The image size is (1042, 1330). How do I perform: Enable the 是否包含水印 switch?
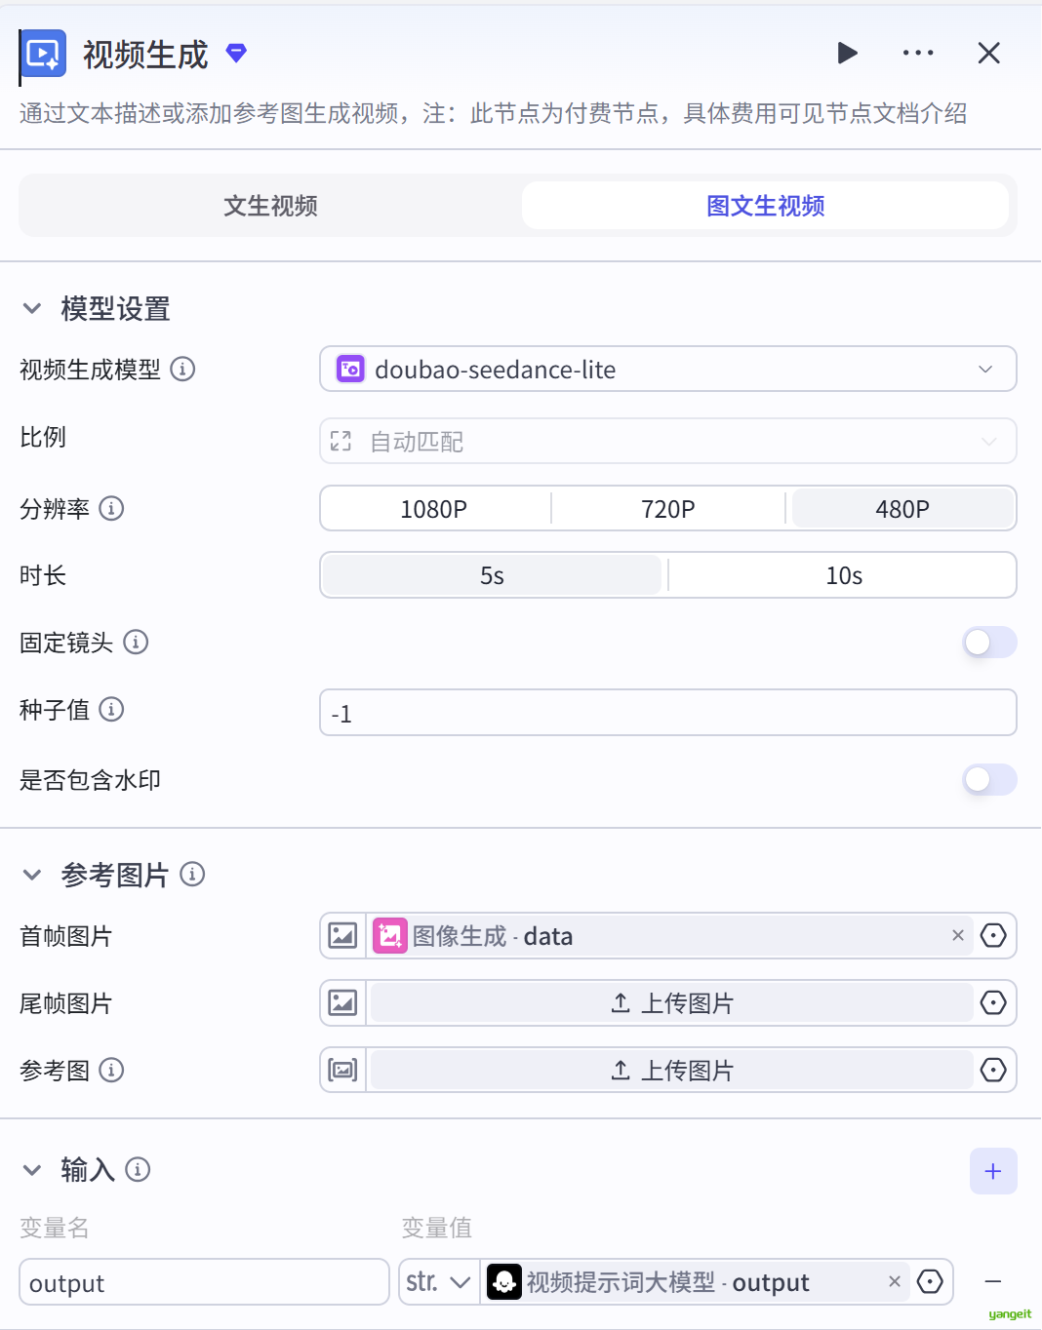[989, 780]
